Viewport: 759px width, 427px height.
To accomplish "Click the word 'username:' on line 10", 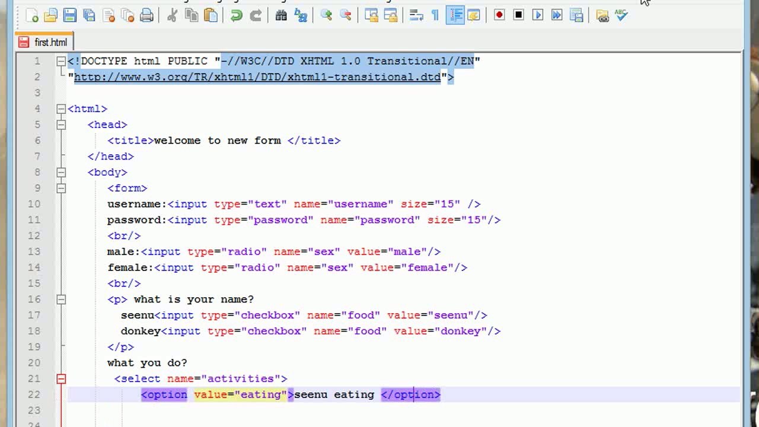I will (137, 204).
